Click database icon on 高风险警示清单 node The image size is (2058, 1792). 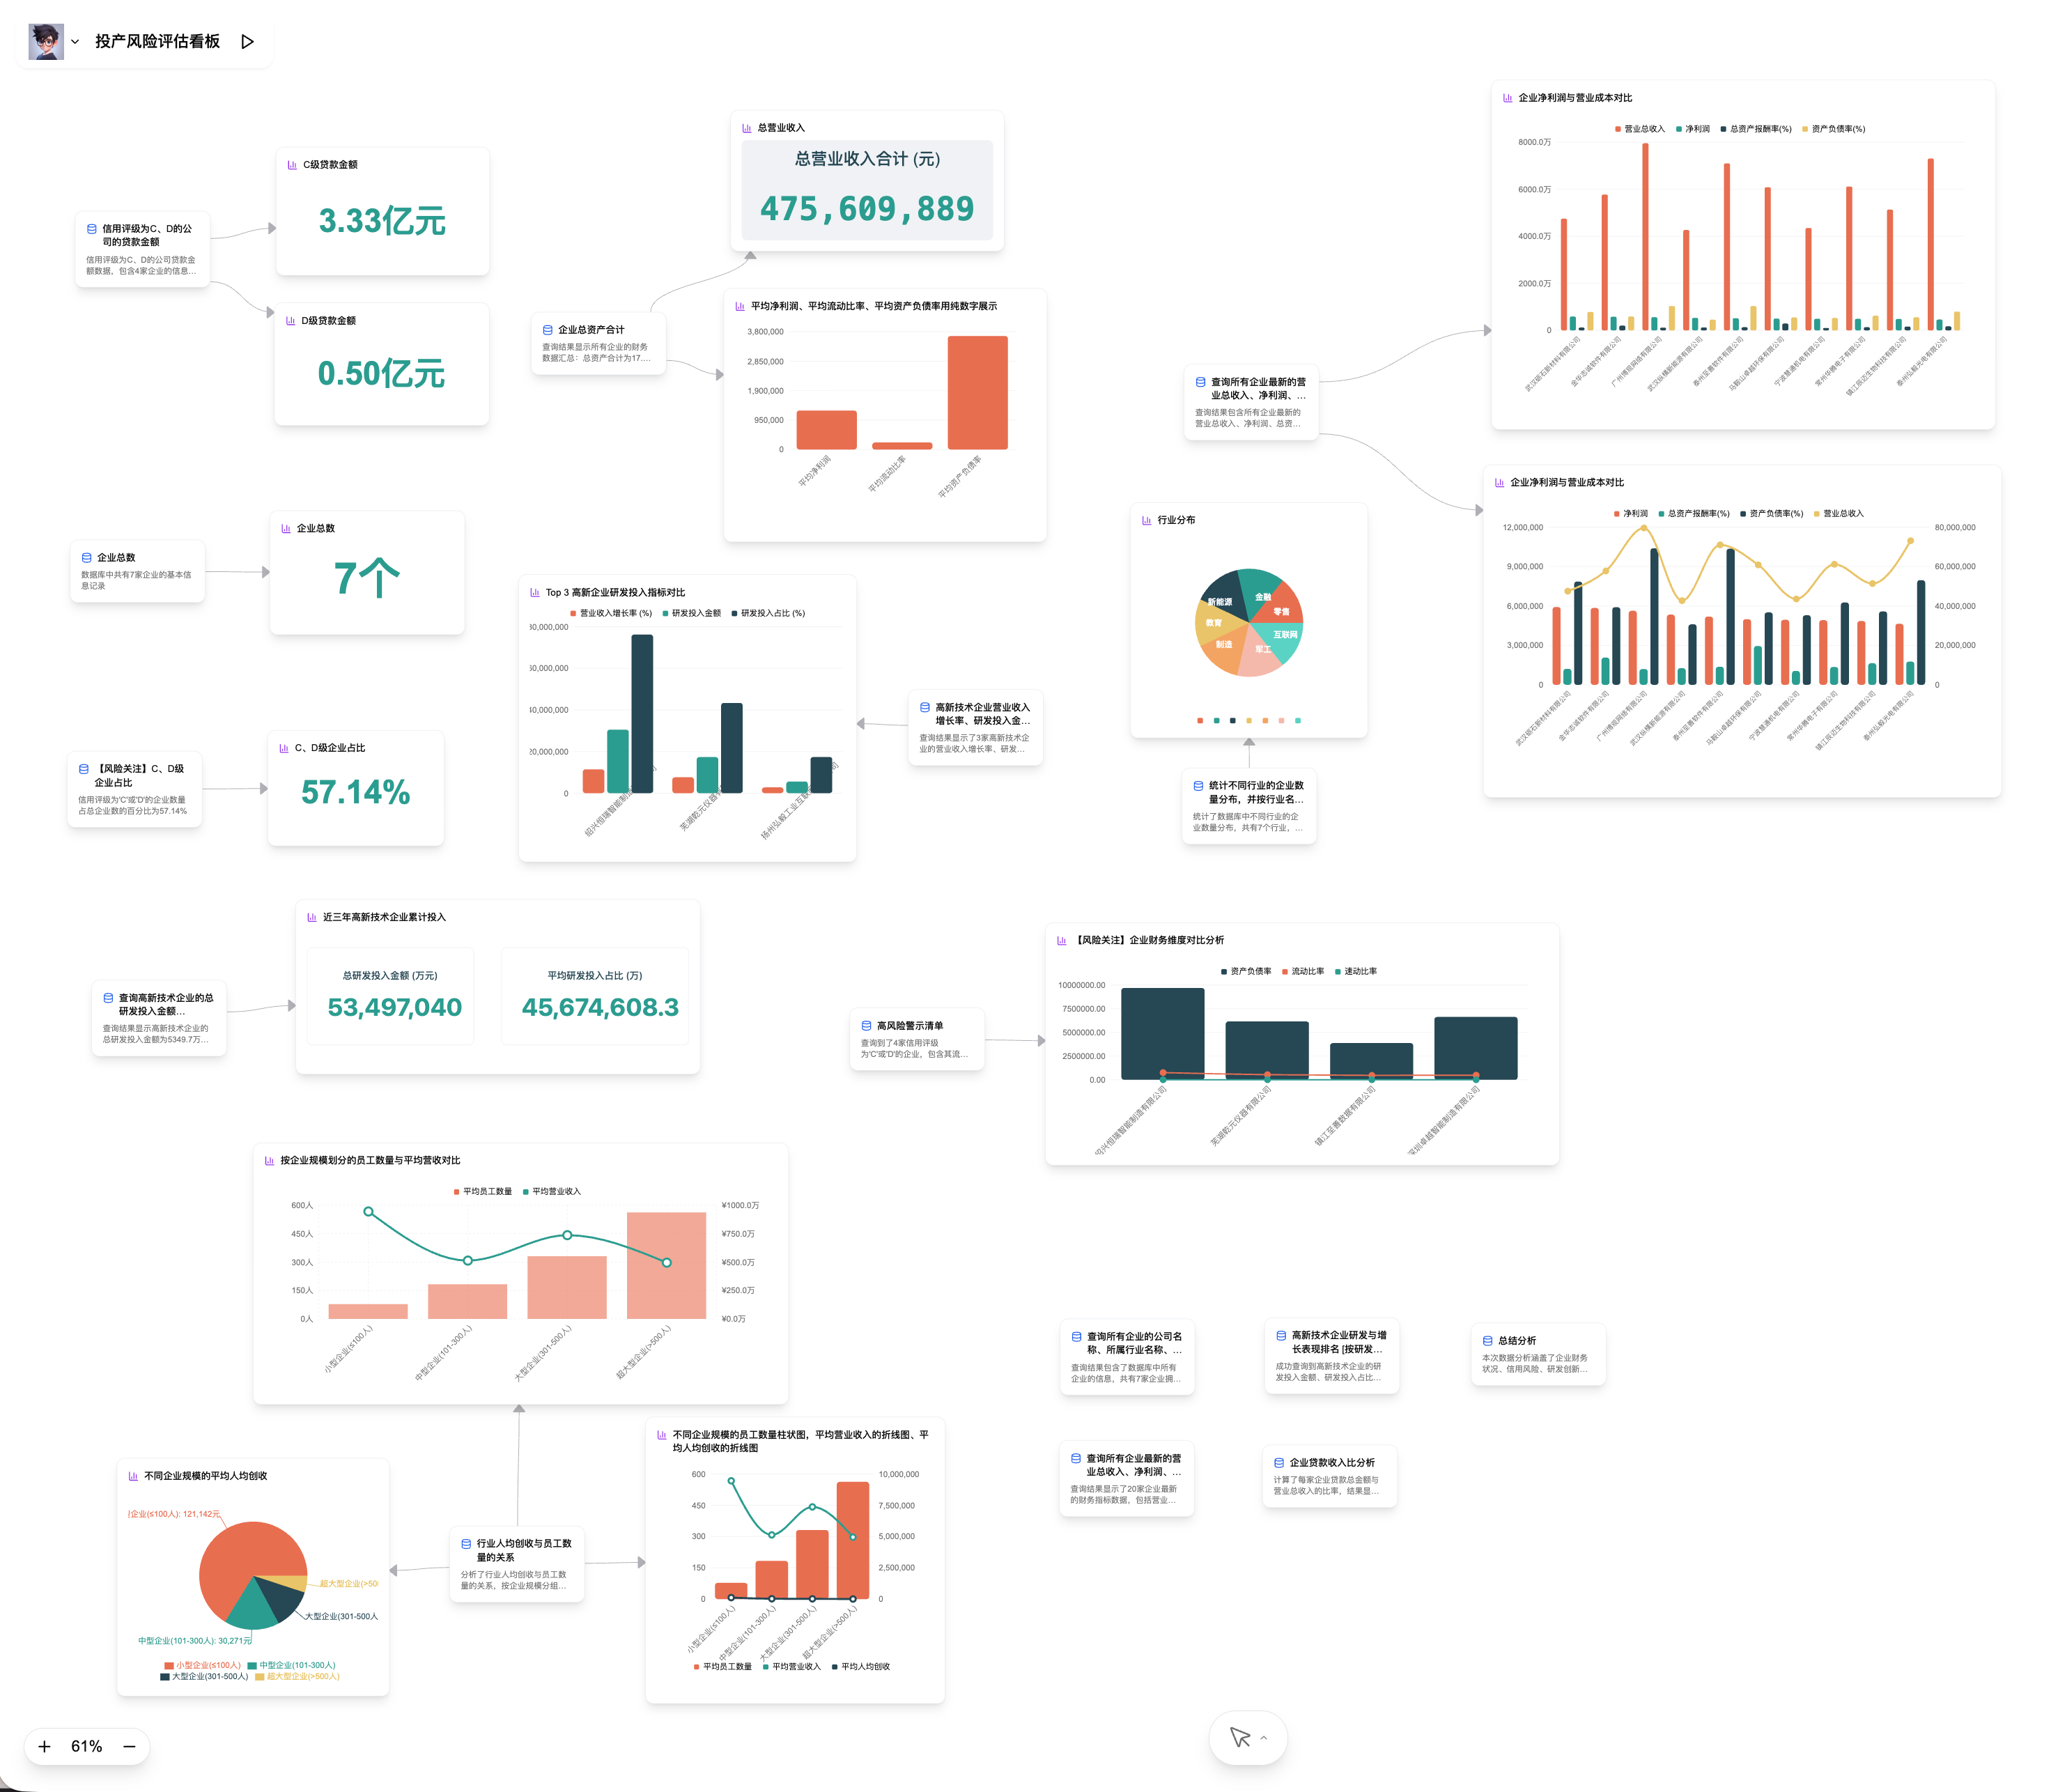tap(866, 1025)
